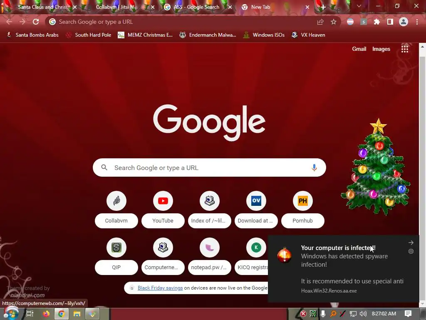
Task: Open South Hard Pole bookmark
Action: point(89,35)
